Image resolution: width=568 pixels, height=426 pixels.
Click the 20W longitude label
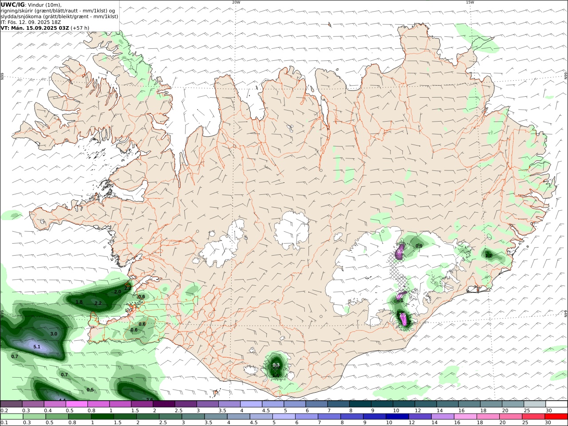coord(236,2)
